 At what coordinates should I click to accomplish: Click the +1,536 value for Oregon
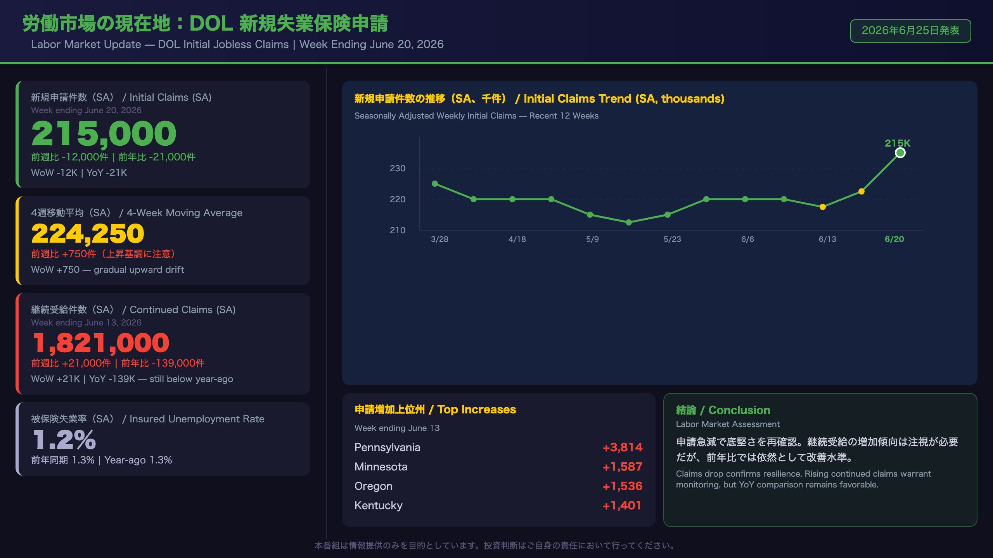tap(623, 486)
